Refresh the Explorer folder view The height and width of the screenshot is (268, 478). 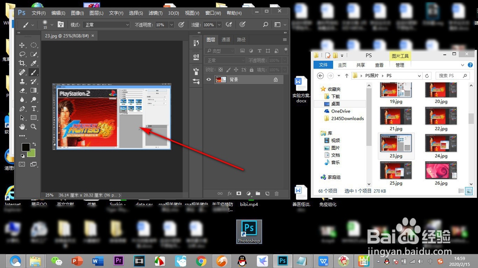(427, 76)
